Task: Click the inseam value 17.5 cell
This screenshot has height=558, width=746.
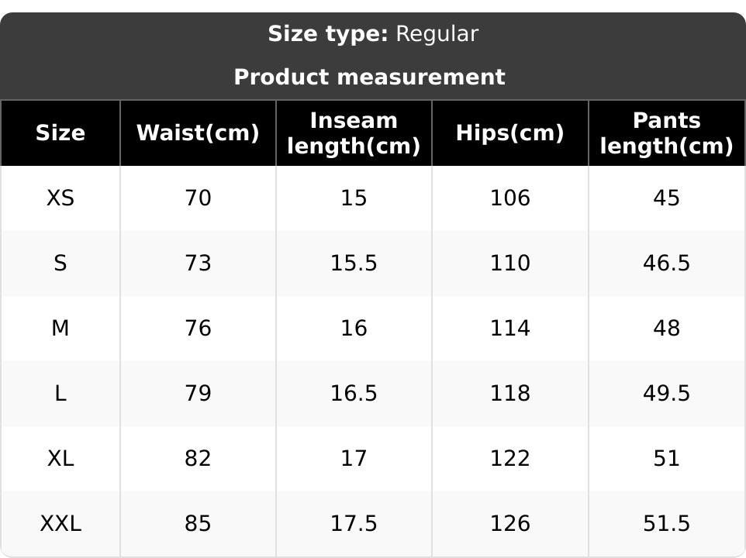Action: tap(354, 524)
